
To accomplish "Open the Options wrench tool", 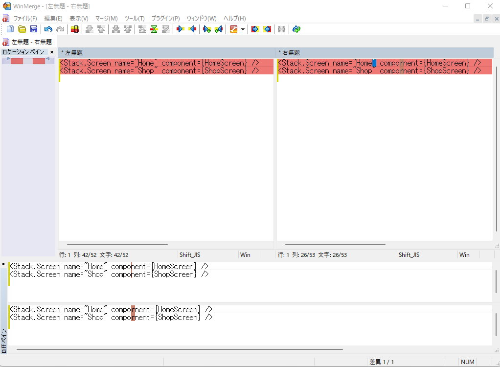I will pos(233,29).
